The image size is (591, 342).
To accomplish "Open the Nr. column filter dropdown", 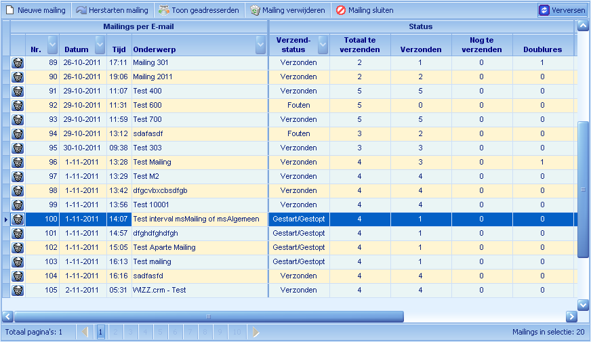I will tap(53, 45).
